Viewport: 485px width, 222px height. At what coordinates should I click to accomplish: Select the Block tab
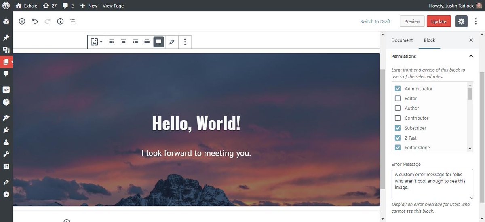coord(429,40)
